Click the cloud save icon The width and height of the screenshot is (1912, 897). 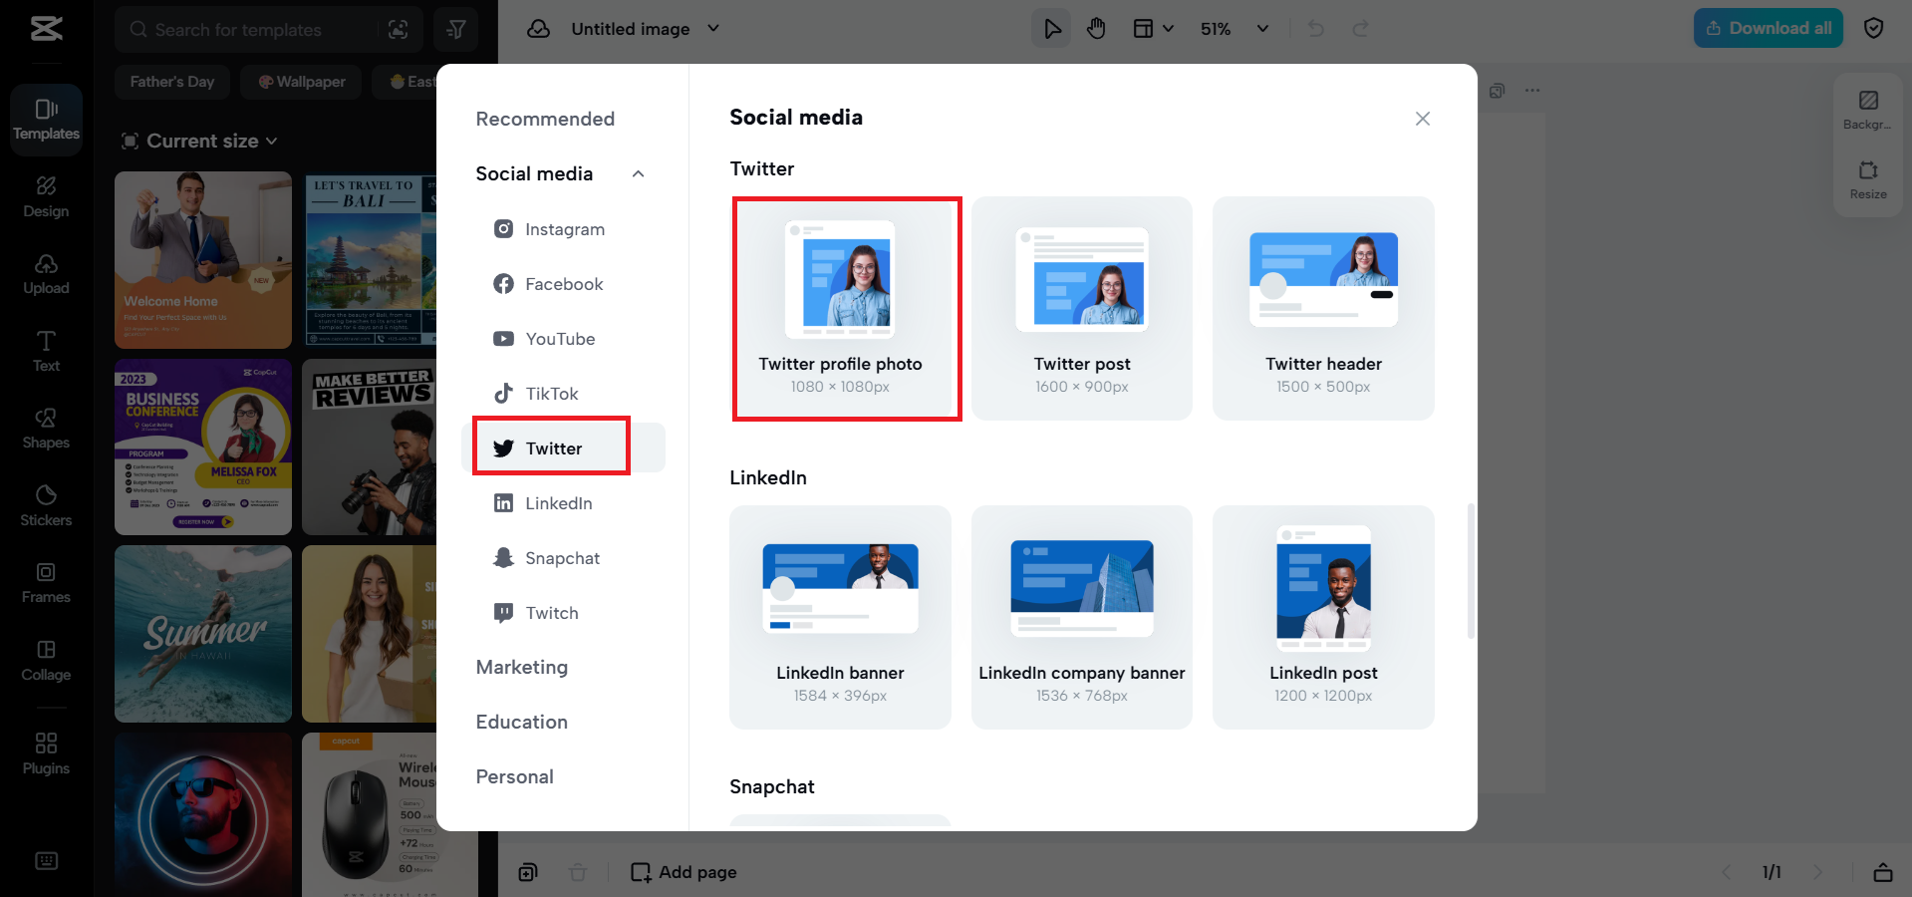(x=538, y=29)
